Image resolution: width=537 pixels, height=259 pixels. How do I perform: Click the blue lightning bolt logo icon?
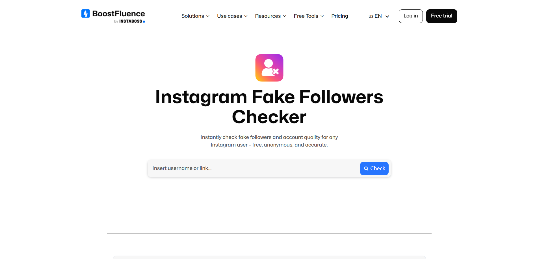pyautogui.click(x=85, y=13)
